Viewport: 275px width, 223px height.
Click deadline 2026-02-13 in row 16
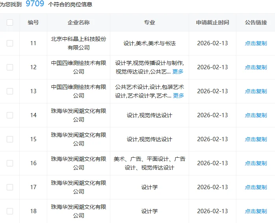coord(212,163)
